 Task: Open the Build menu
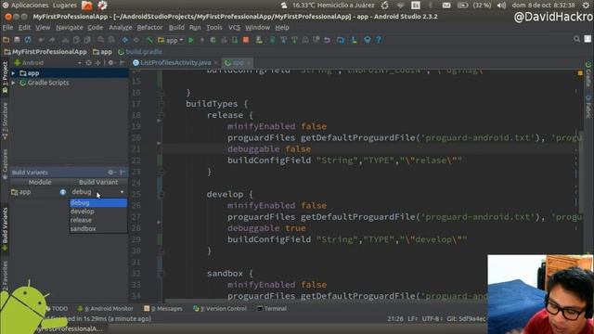pos(176,28)
